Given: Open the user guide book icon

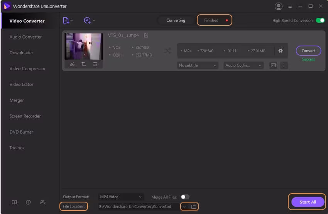Looking at the screenshot, I should pos(14,202).
